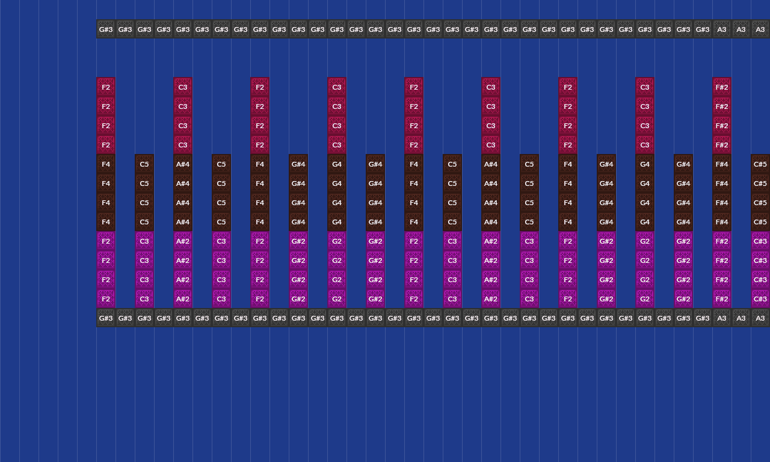Click the lowest C#5 note block
The height and width of the screenshot is (462, 770).
[x=760, y=222]
